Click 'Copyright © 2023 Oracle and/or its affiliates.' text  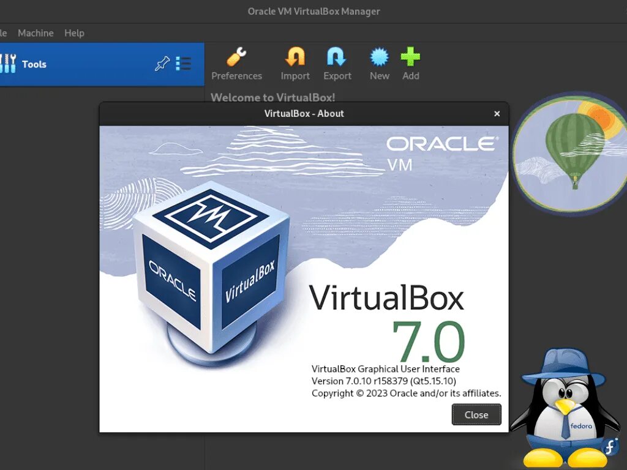point(407,394)
